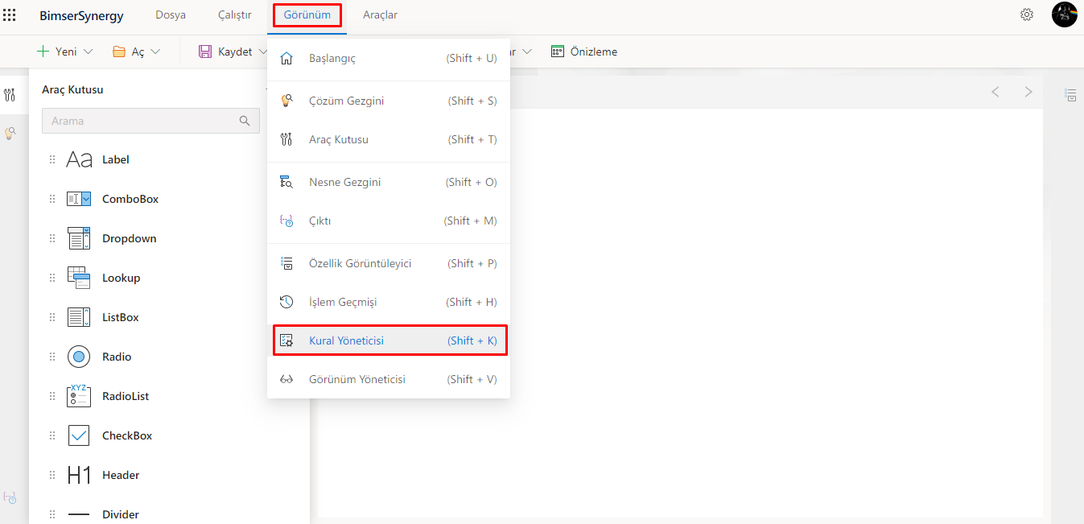Select the Divider control icon
The image size is (1084, 524).
click(79, 514)
